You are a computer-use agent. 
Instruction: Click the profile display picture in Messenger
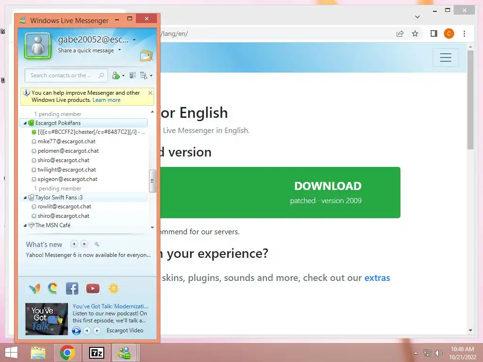(x=38, y=46)
